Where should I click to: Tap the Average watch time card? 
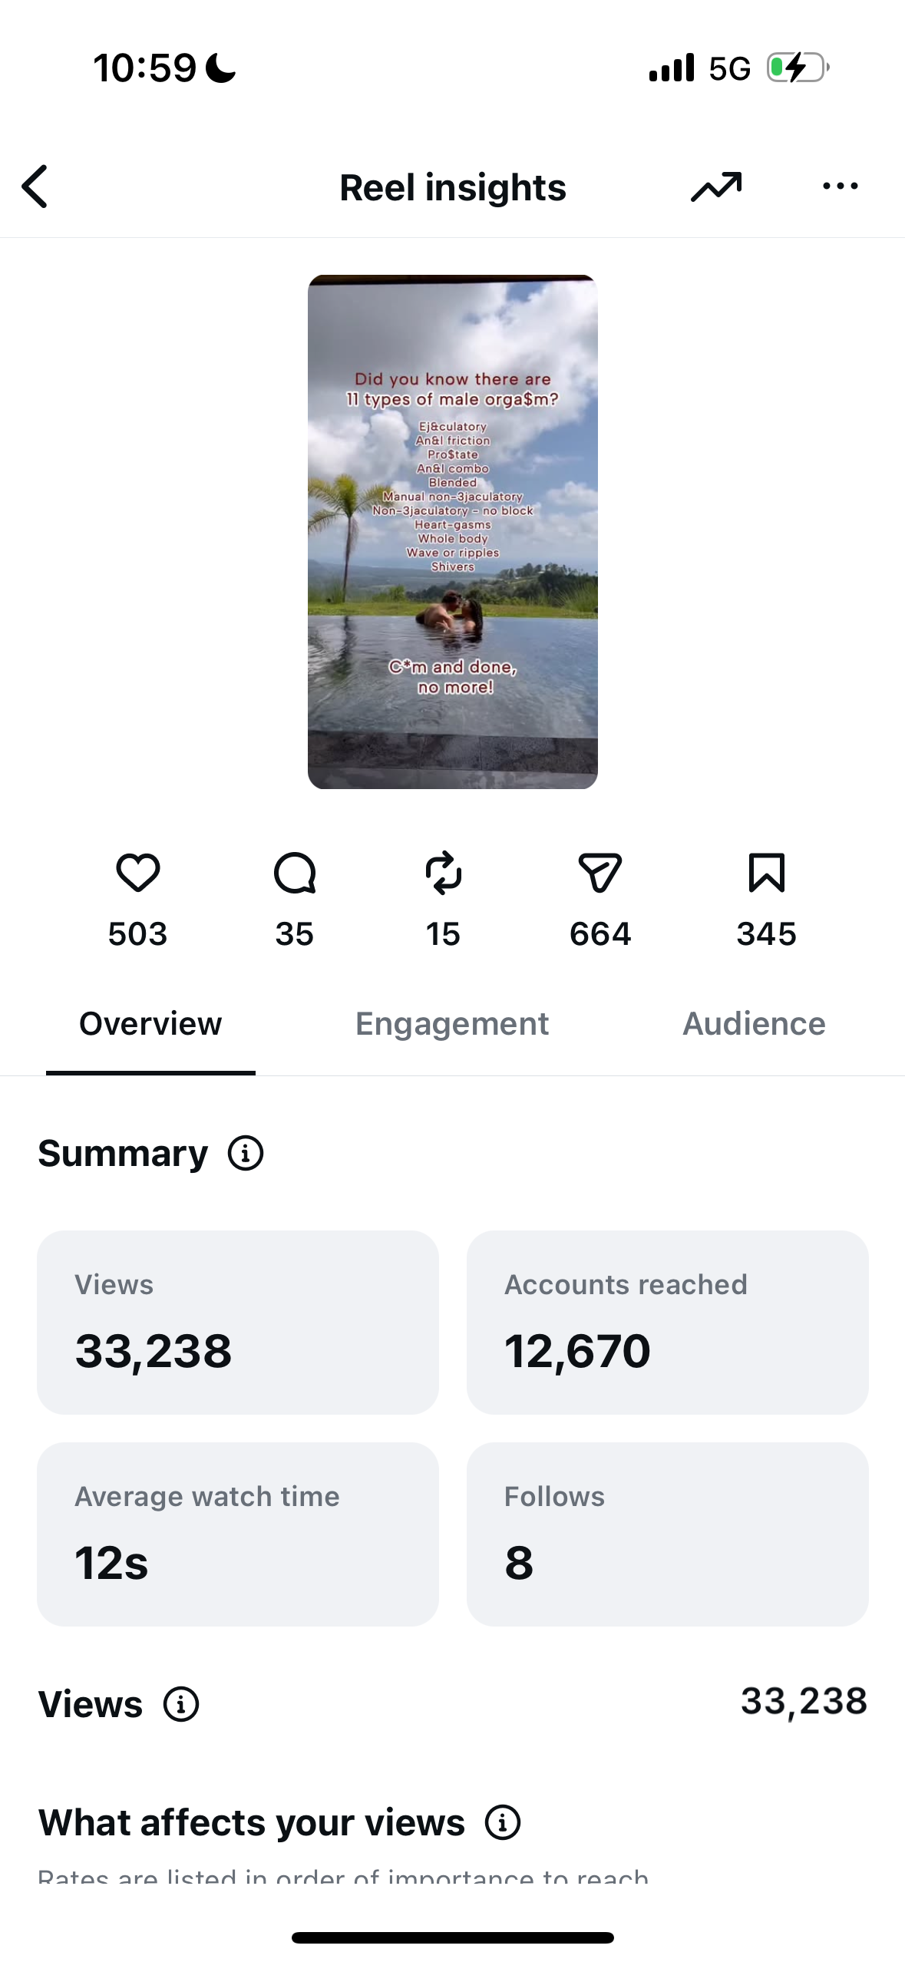[238, 1534]
